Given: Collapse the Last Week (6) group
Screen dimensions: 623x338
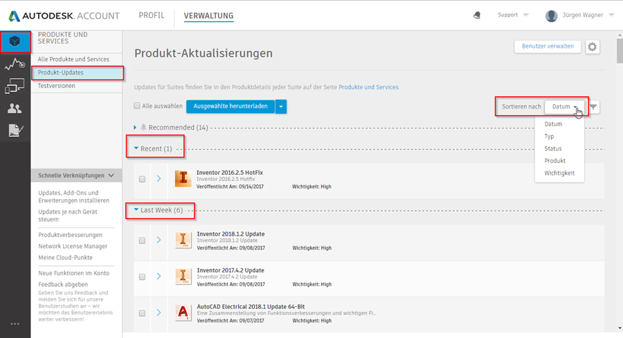Looking at the screenshot, I should [x=136, y=209].
